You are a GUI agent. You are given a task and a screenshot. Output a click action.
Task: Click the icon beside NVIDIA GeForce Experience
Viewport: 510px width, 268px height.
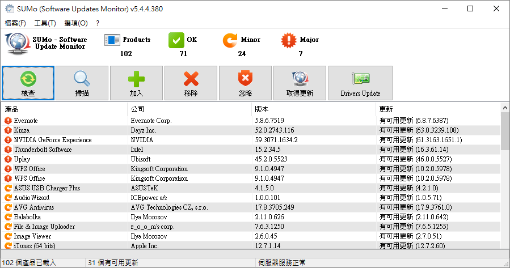[8, 140]
